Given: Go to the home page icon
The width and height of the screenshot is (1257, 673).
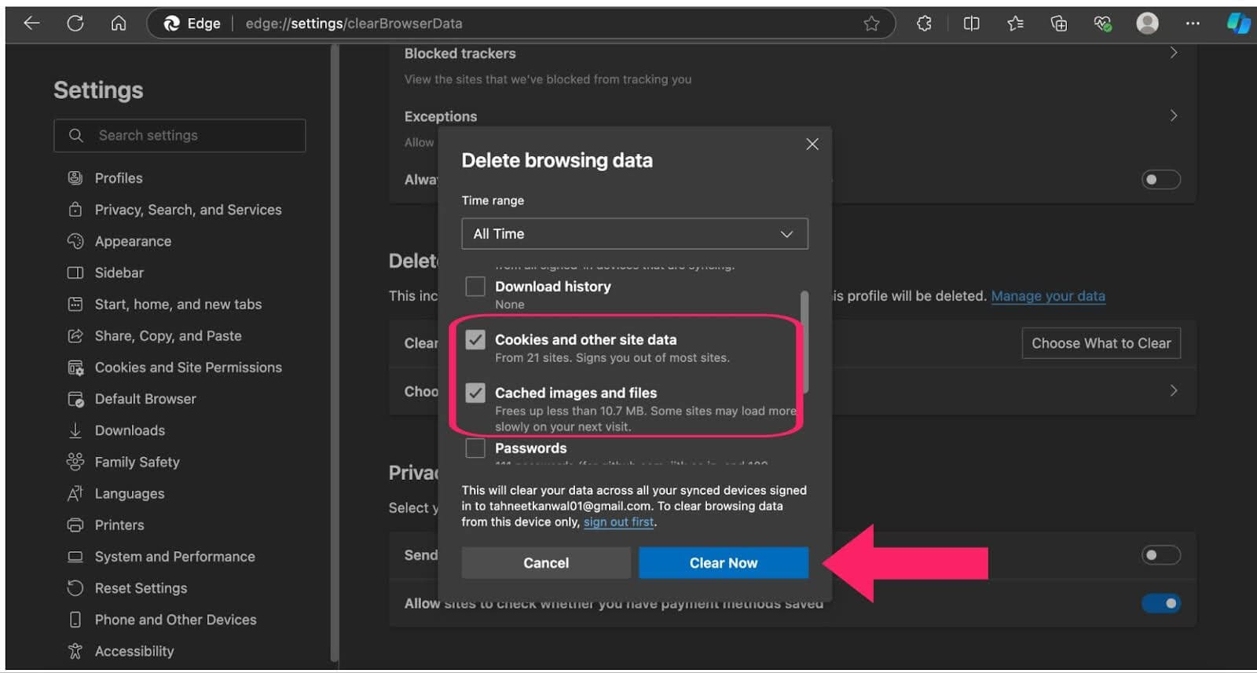Looking at the screenshot, I should pyautogui.click(x=118, y=24).
